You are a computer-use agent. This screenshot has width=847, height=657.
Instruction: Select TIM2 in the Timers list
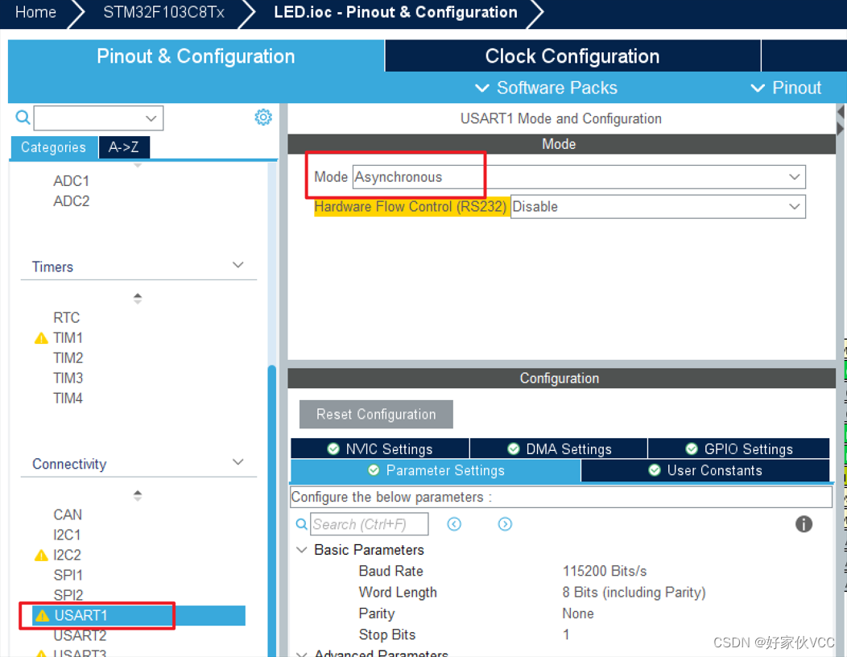pos(68,357)
